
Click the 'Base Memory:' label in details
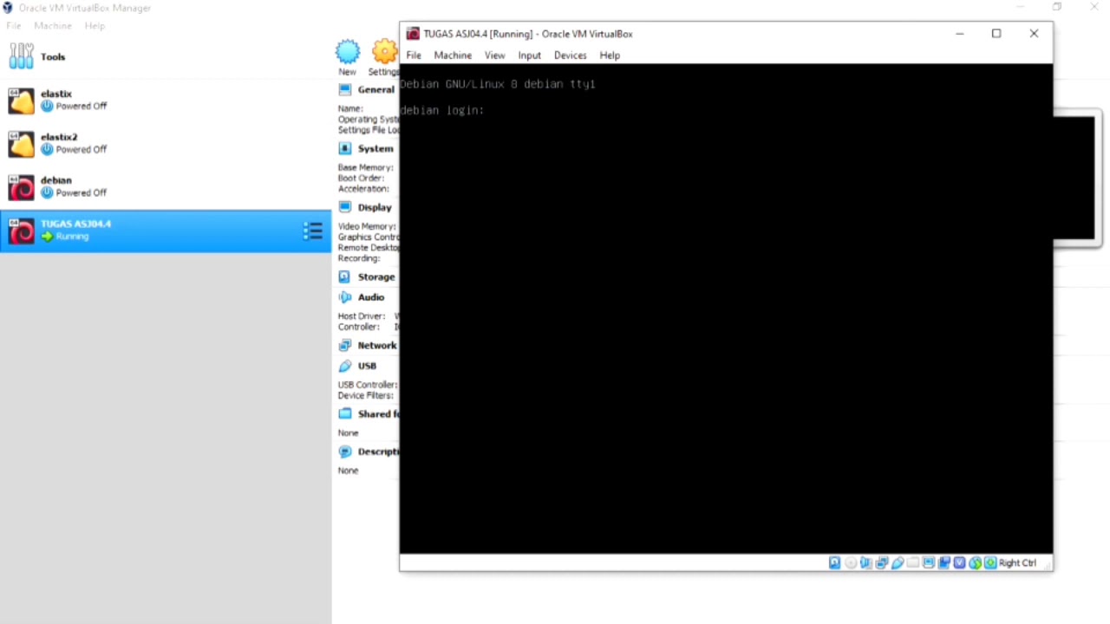coord(366,167)
